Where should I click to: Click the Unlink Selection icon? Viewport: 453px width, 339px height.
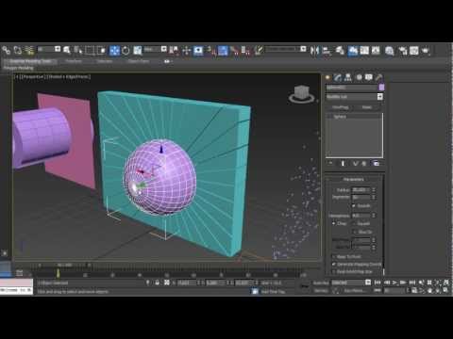[x=18, y=50]
